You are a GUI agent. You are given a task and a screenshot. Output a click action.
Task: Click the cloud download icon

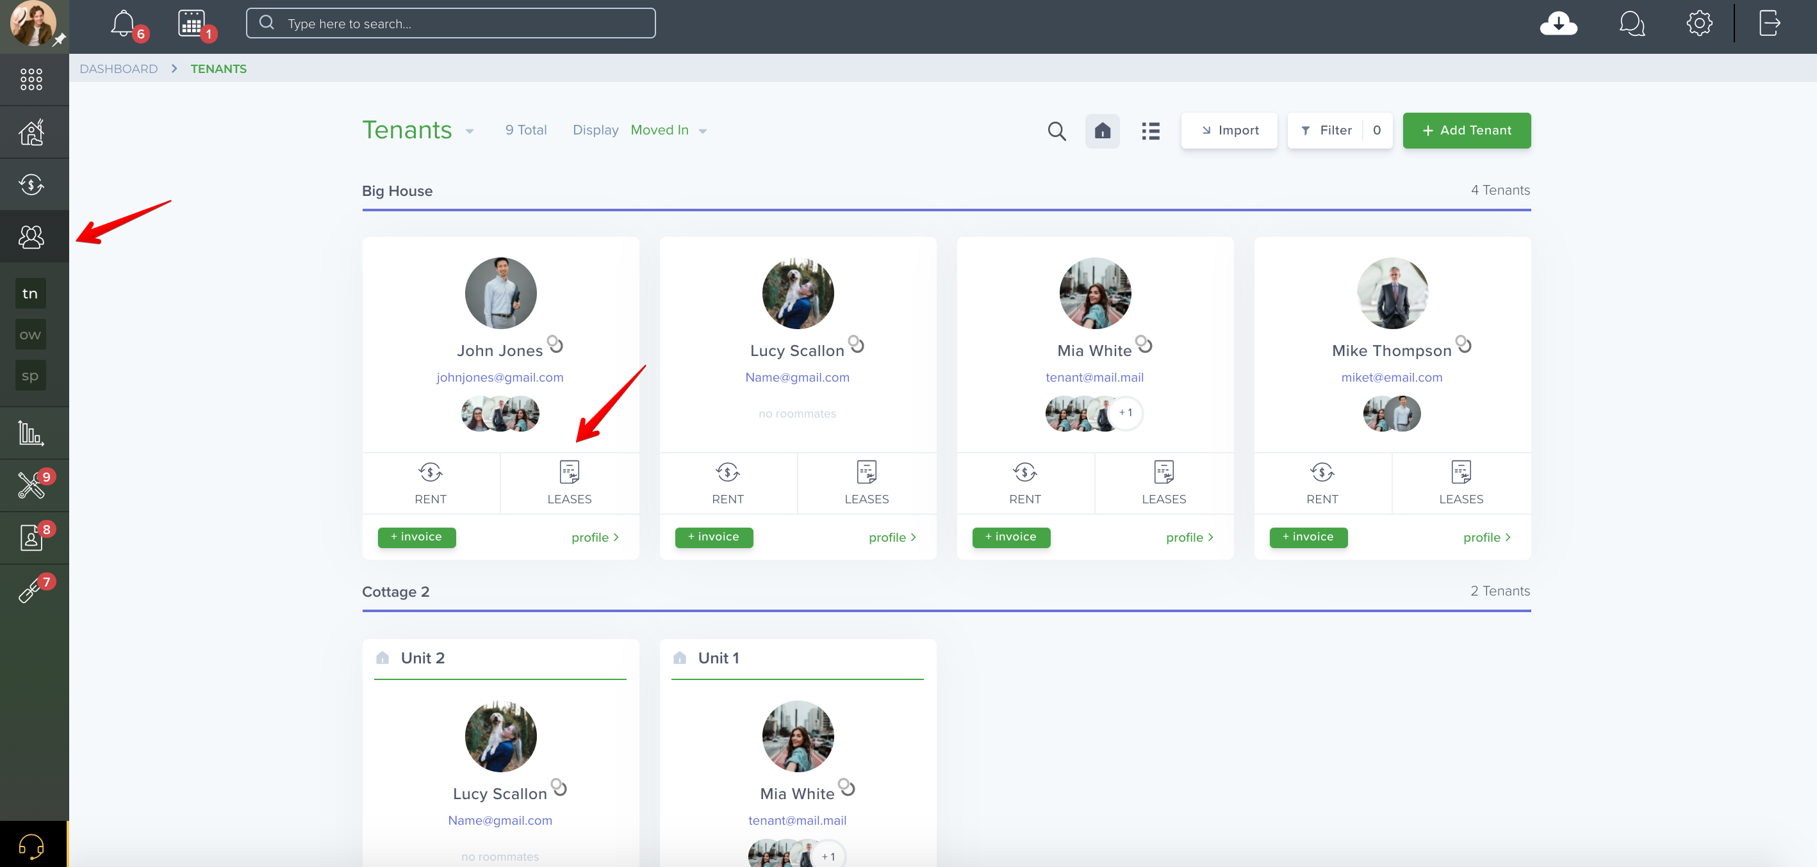[1558, 23]
